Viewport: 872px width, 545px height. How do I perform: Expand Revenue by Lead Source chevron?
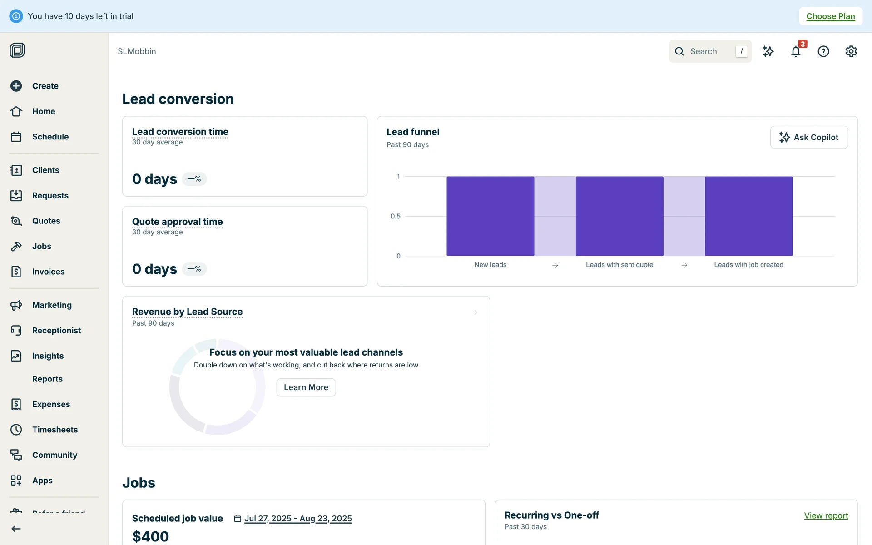[x=476, y=312]
